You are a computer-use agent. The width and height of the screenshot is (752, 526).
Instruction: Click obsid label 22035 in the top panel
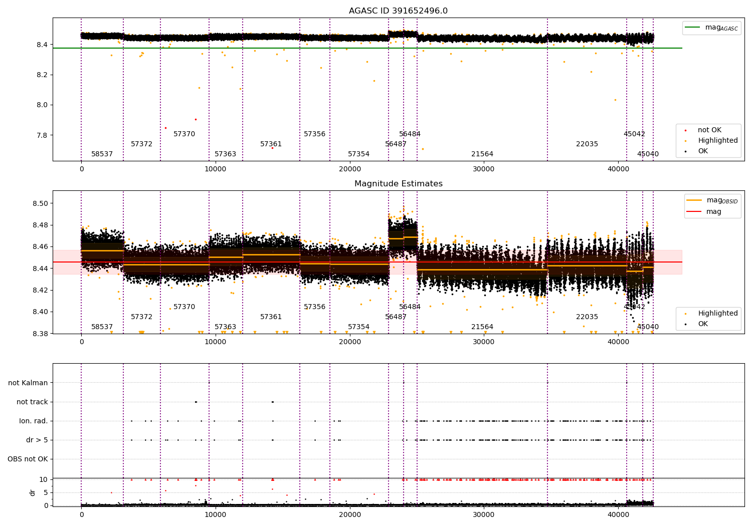coord(587,144)
